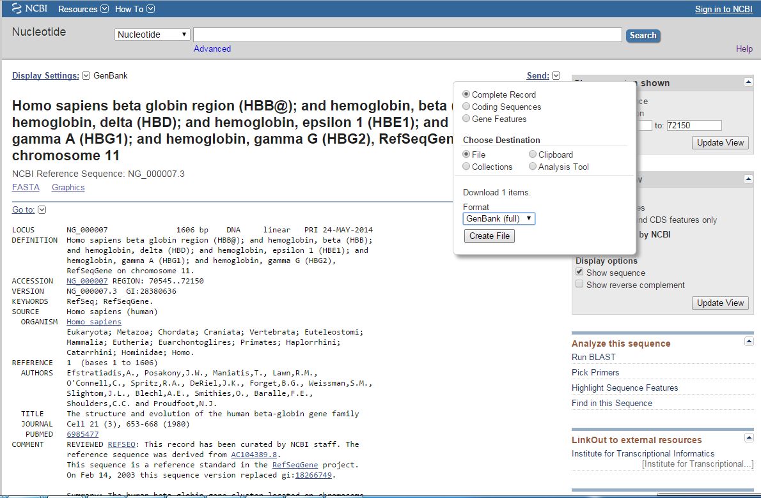Open the RefSeqGene project link
This screenshot has width=761, height=498.
295,465
